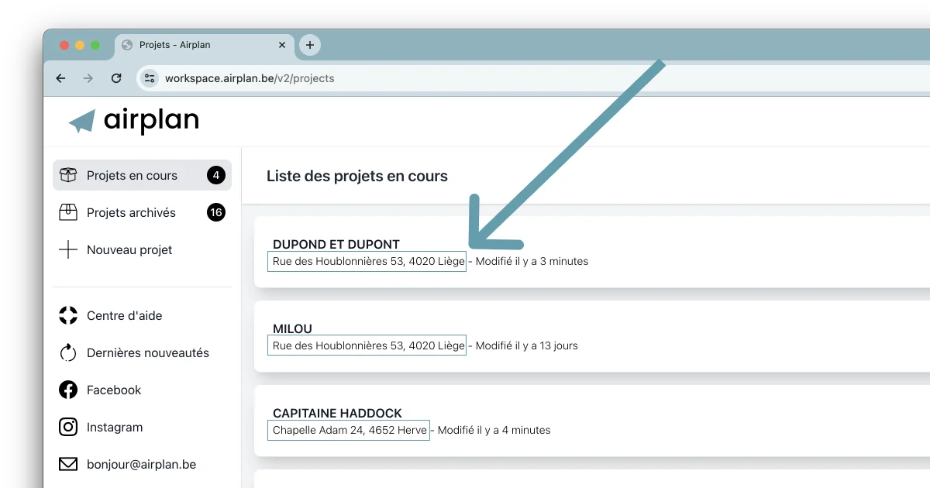The image size is (930, 488).
Task: Open the Facebook sidebar link
Action: click(x=142, y=390)
